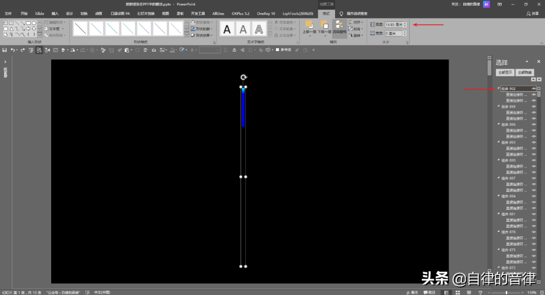Click the purple user avatar icon

tap(486, 4)
